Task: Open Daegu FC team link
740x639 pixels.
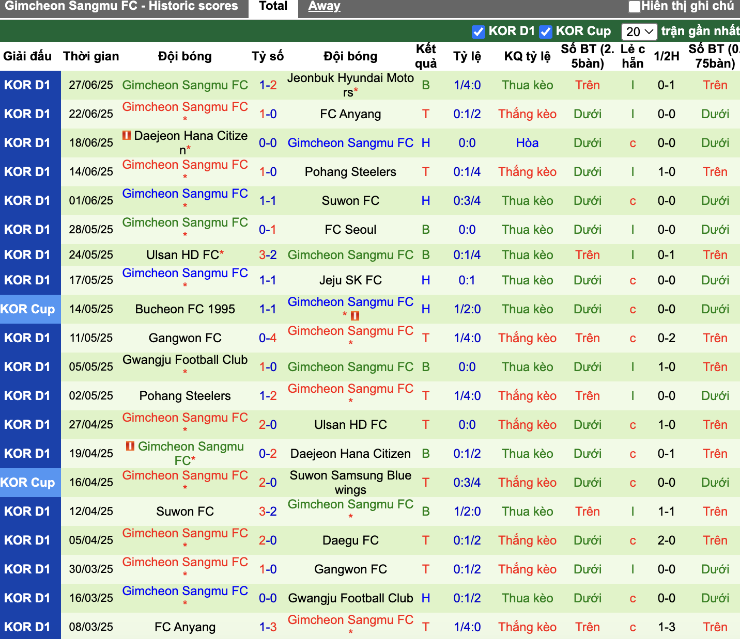Action: 350,540
